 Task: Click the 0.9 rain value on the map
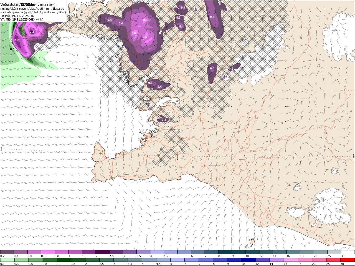coord(30,59)
